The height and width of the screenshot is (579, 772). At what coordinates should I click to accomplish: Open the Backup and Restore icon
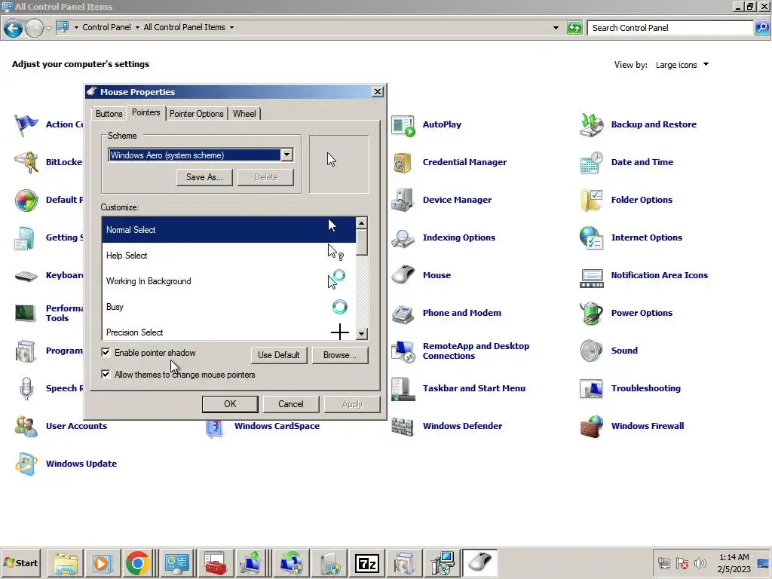tap(591, 125)
